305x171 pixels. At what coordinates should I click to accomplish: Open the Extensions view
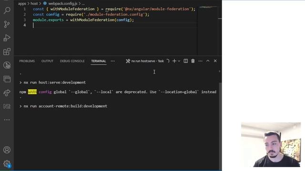[x=7, y=52]
